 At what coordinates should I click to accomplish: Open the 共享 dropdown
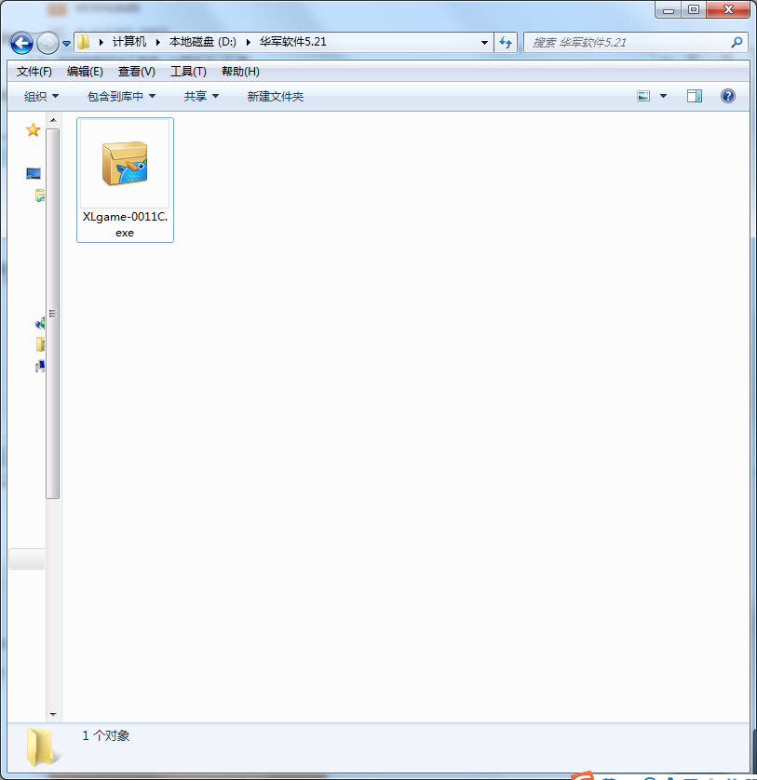coord(201,97)
